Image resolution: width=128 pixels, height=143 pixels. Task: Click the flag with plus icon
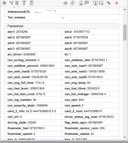point(101,3)
